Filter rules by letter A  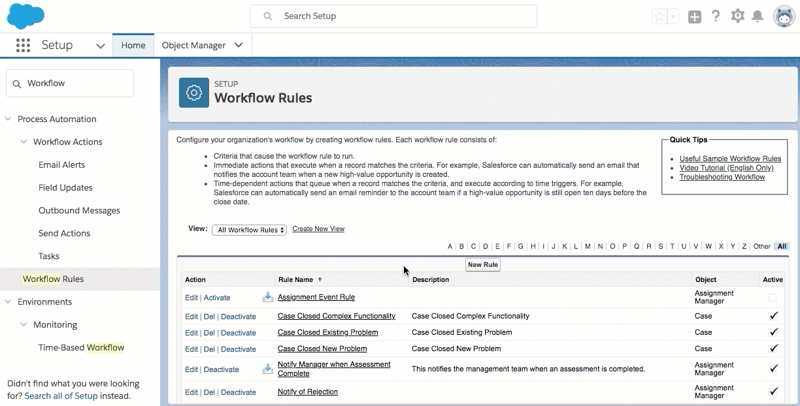(x=450, y=246)
